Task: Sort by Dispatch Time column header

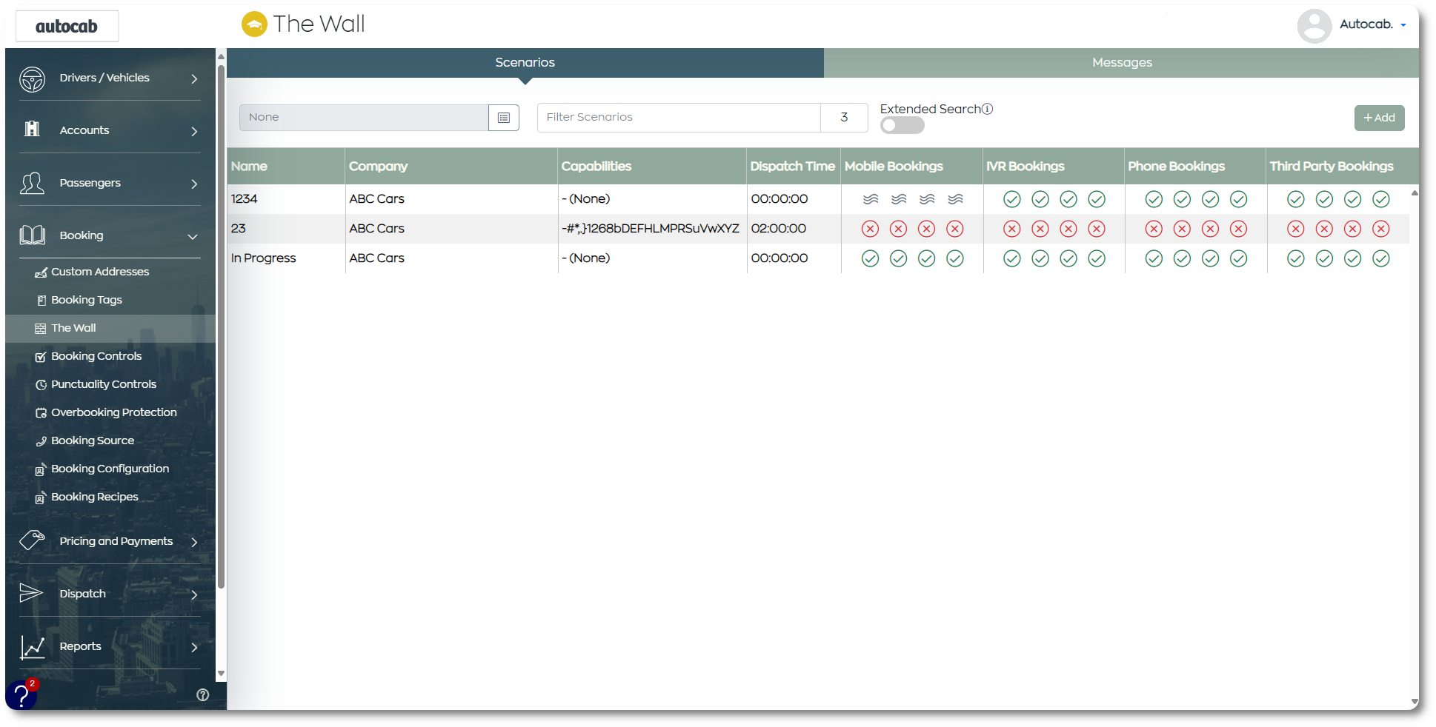Action: click(x=792, y=167)
